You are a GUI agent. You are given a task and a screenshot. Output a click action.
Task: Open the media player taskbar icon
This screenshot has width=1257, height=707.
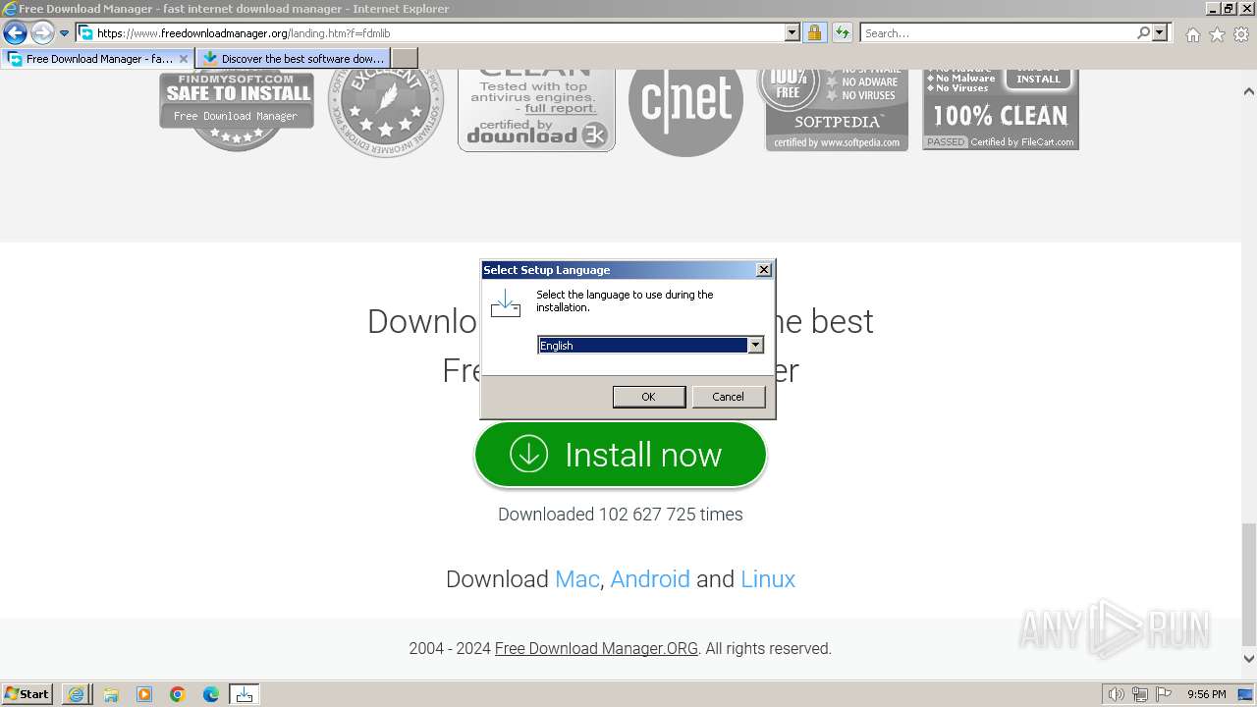pos(144,694)
